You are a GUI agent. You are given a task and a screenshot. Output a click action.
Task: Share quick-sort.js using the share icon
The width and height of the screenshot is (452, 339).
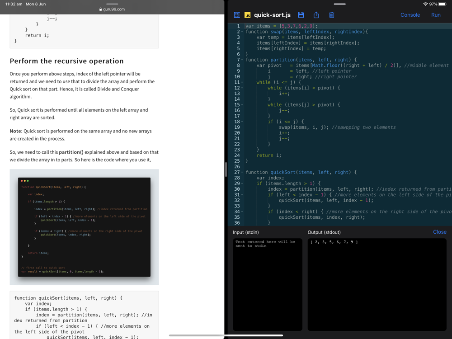pos(316,15)
